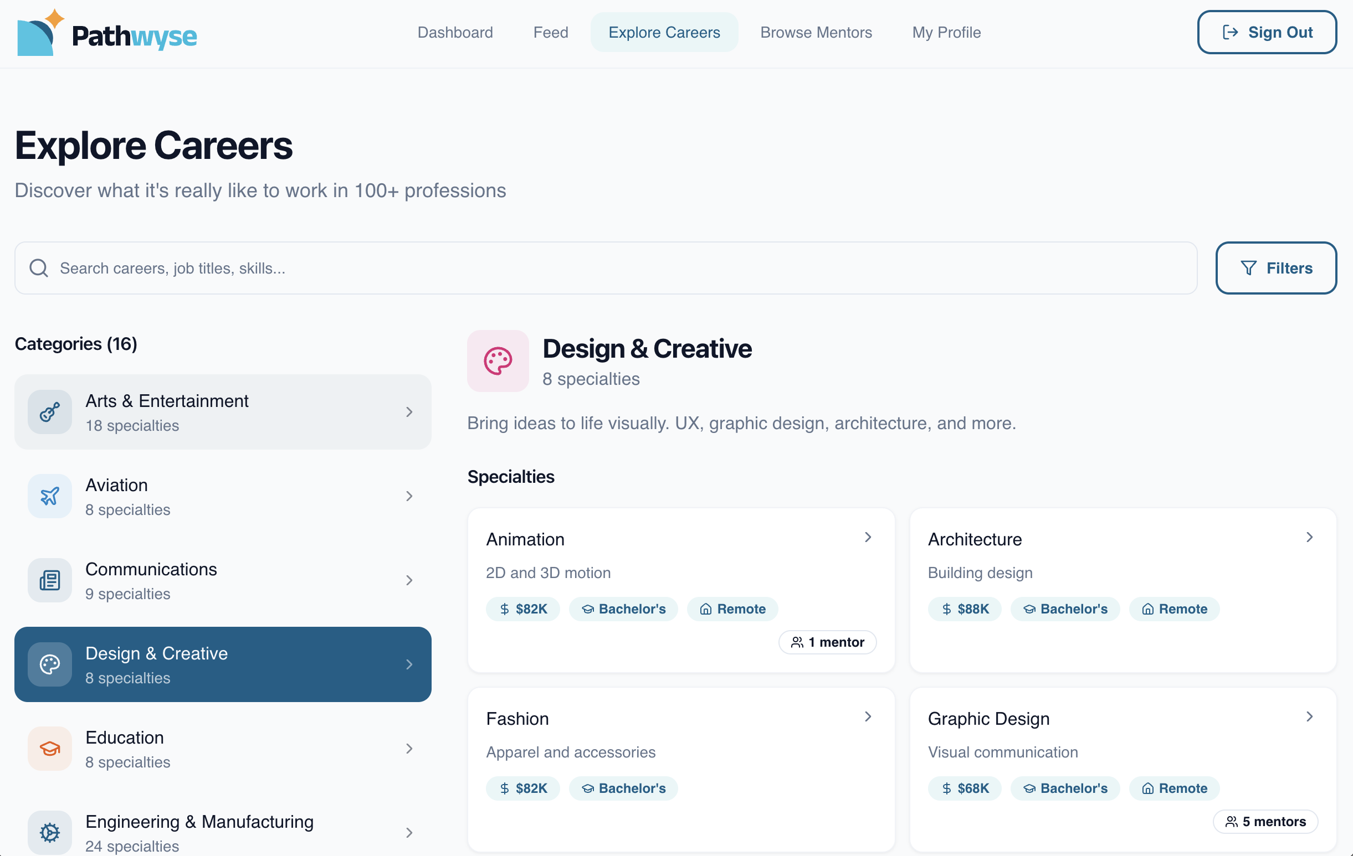
Task: Click the newspaper icon for Communications
Action: [x=49, y=580]
